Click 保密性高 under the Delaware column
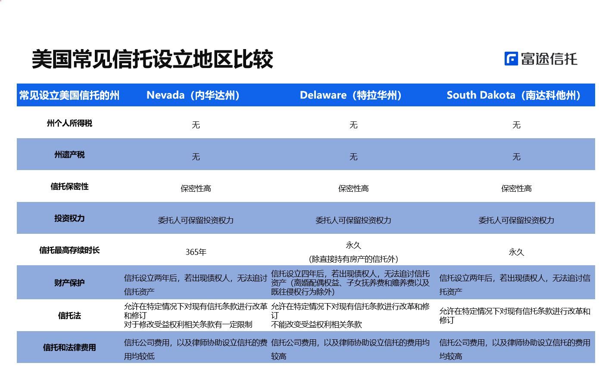Image resolution: width=599 pixels, height=366 pixels. click(353, 189)
